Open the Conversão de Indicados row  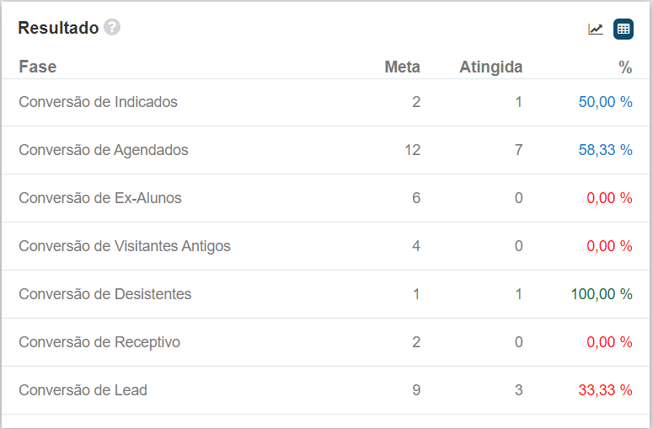coord(98,102)
